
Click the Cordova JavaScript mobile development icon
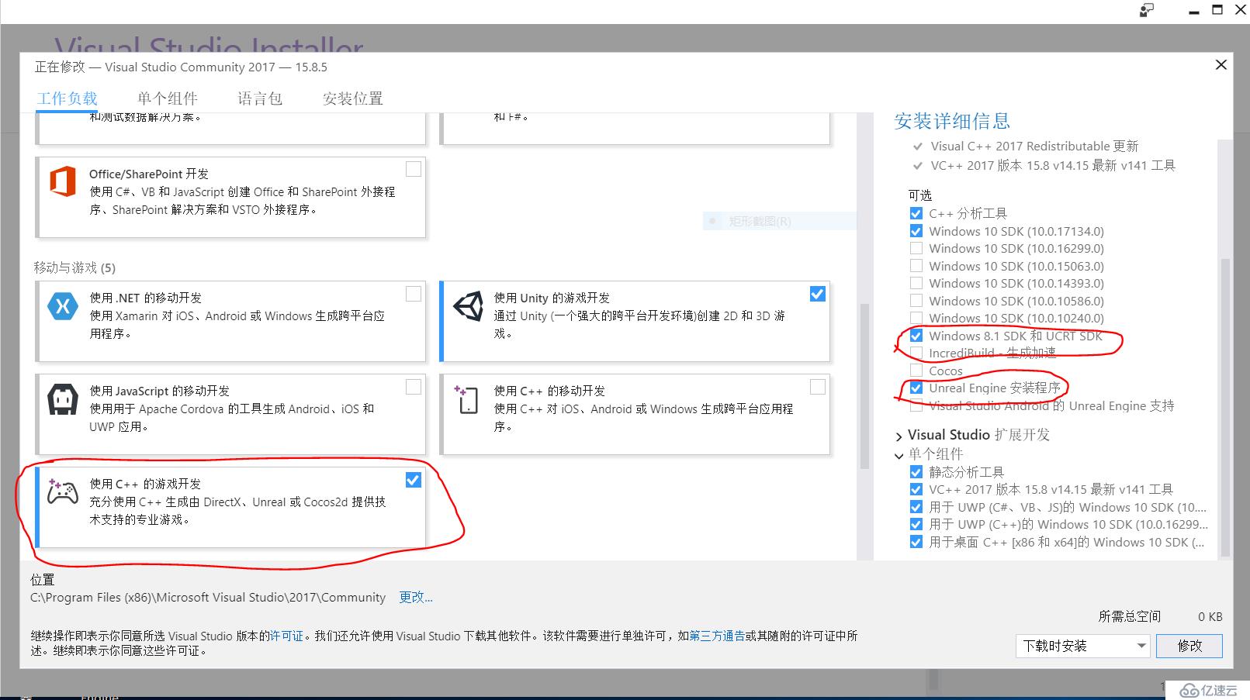pyautogui.click(x=63, y=400)
